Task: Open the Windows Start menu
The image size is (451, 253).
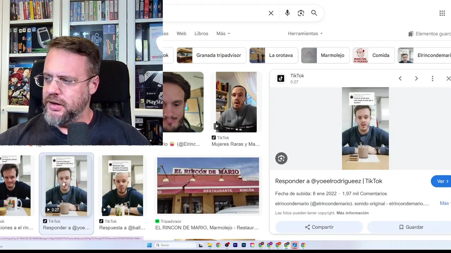Action: pyautogui.click(x=149, y=245)
